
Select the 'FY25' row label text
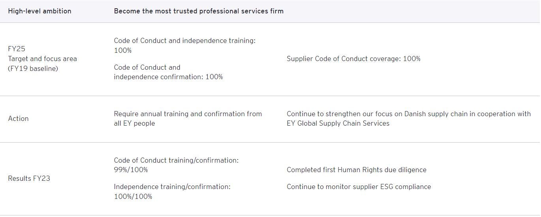coord(17,49)
